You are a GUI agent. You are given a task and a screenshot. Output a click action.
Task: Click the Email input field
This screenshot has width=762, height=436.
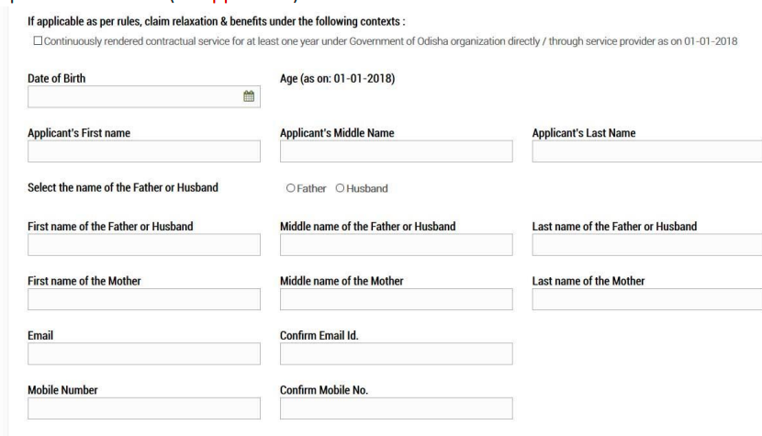point(144,353)
